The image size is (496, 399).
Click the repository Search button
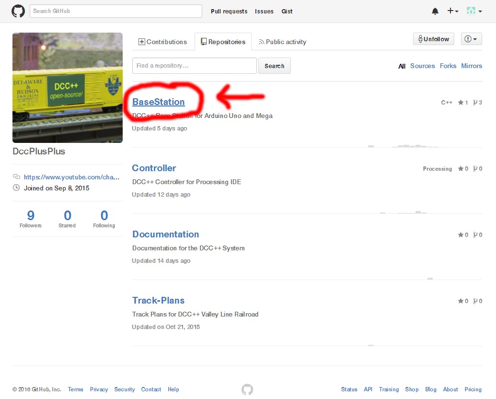pos(274,66)
